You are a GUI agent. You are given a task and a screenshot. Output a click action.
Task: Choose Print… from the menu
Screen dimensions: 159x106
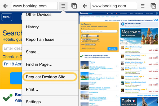(50, 90)
